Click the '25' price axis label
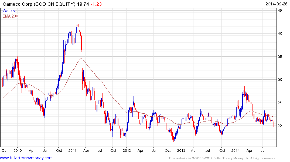Image resolution: width=290 pixels, height=162 pixels. point(280,103)
